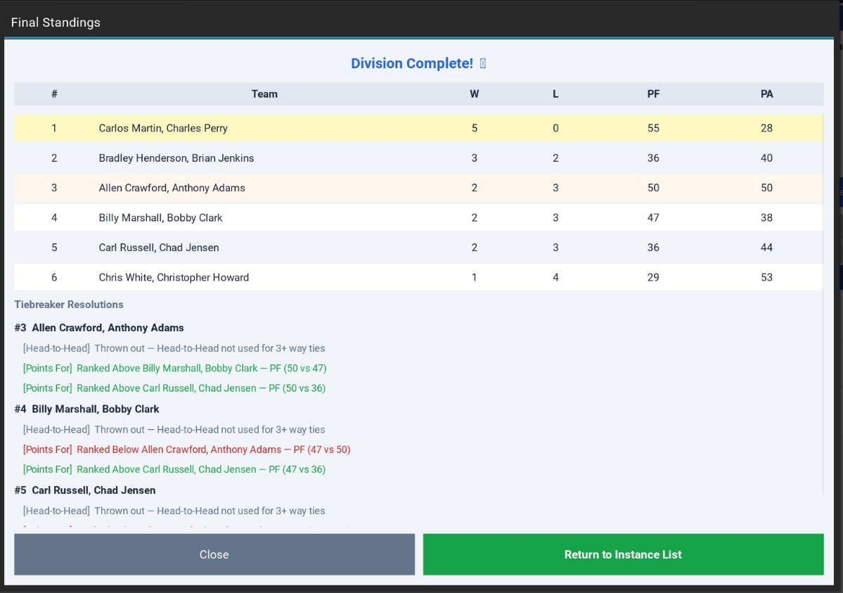Click losses value 4 for Chris White

point(555,278)
